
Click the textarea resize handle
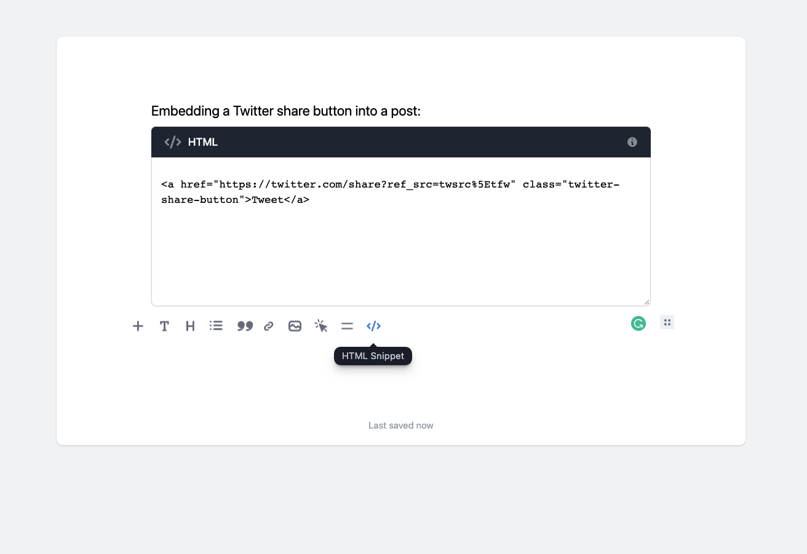647,301
